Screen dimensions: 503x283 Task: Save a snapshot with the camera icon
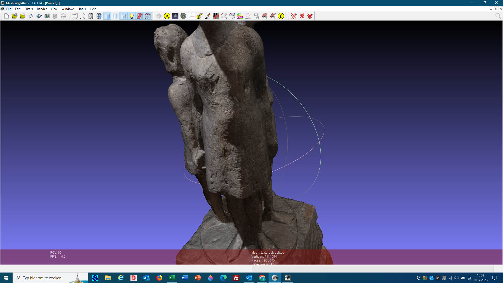47,16
